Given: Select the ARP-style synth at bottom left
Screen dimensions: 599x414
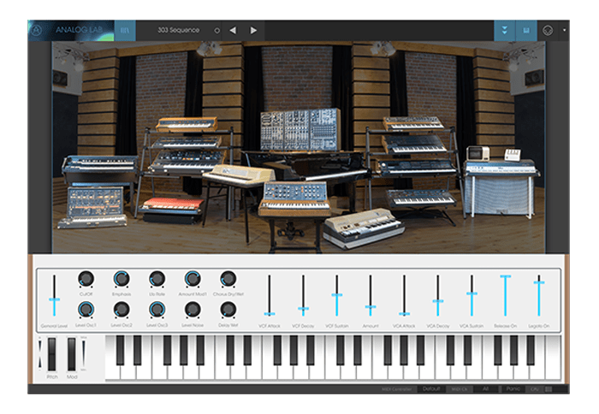Looking at the screenshot, I should click(93, 206).
